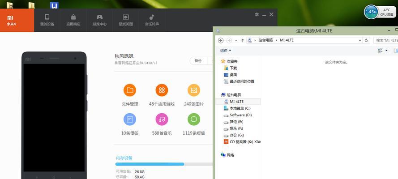Open the view options dropdown arrow
The height and width of the screenshot is (179, 398).
[x=386, y=51]
